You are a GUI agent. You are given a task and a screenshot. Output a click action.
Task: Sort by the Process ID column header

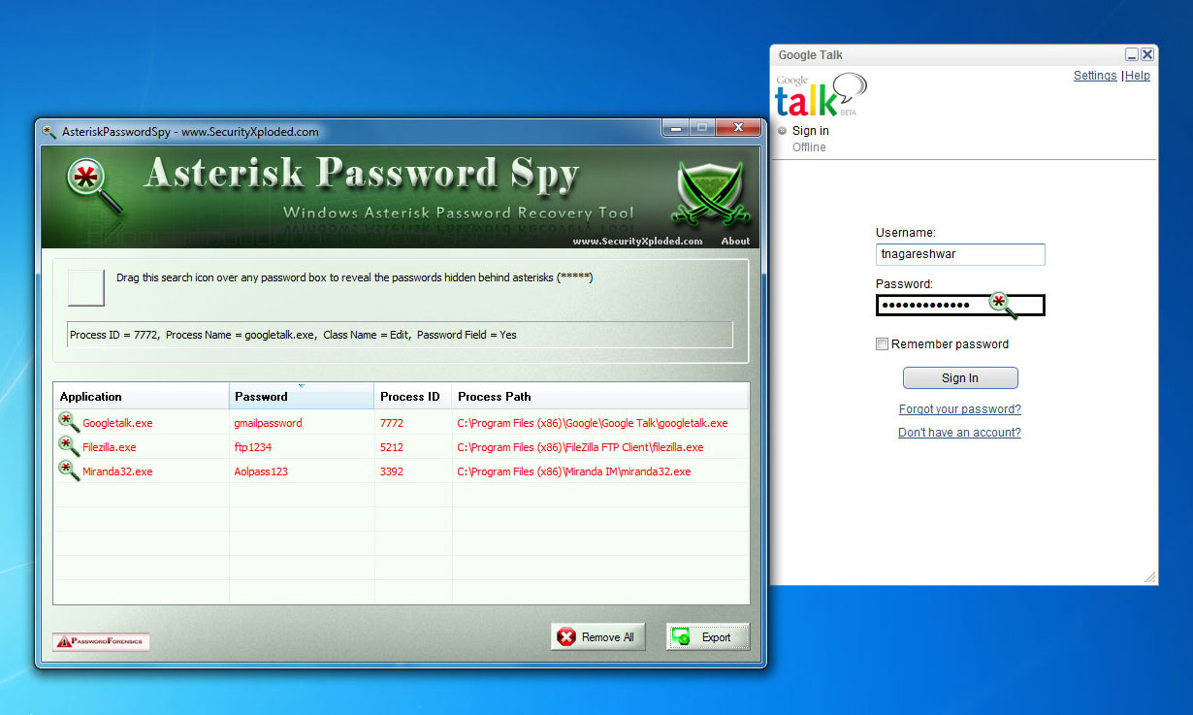413,396
